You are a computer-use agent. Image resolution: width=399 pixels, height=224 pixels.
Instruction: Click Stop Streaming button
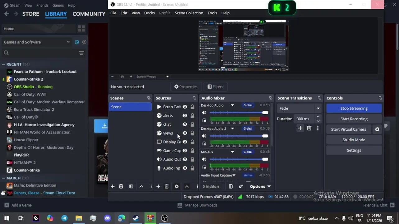354,108
